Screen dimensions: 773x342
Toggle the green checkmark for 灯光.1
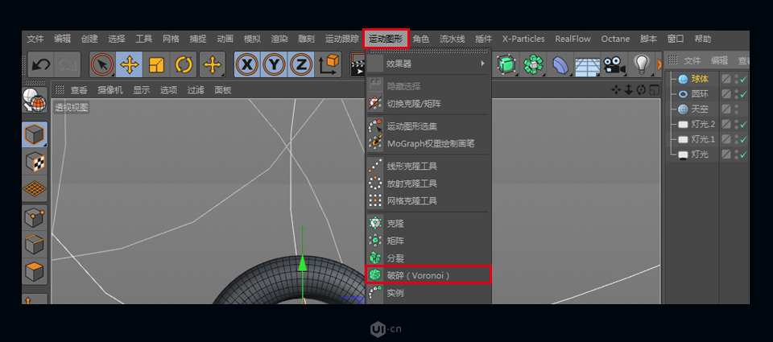[x=744, y=139]
